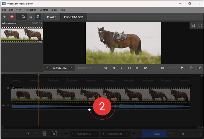This screenshot has width=204, height=139.
Task: Enter full screen preview mode
Action: (x=200, y=25)
